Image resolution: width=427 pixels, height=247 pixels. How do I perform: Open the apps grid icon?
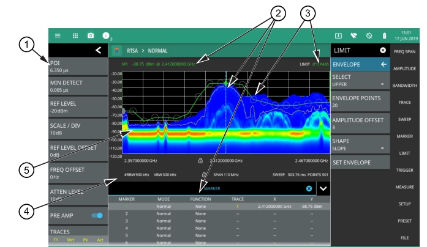pos(75,35)
